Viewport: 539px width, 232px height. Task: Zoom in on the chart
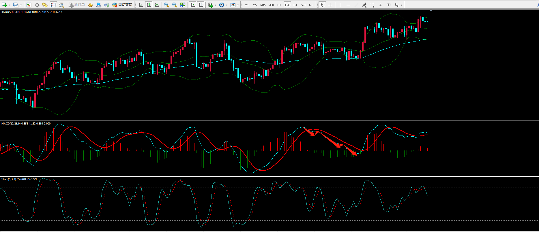[x=166, y=5]
